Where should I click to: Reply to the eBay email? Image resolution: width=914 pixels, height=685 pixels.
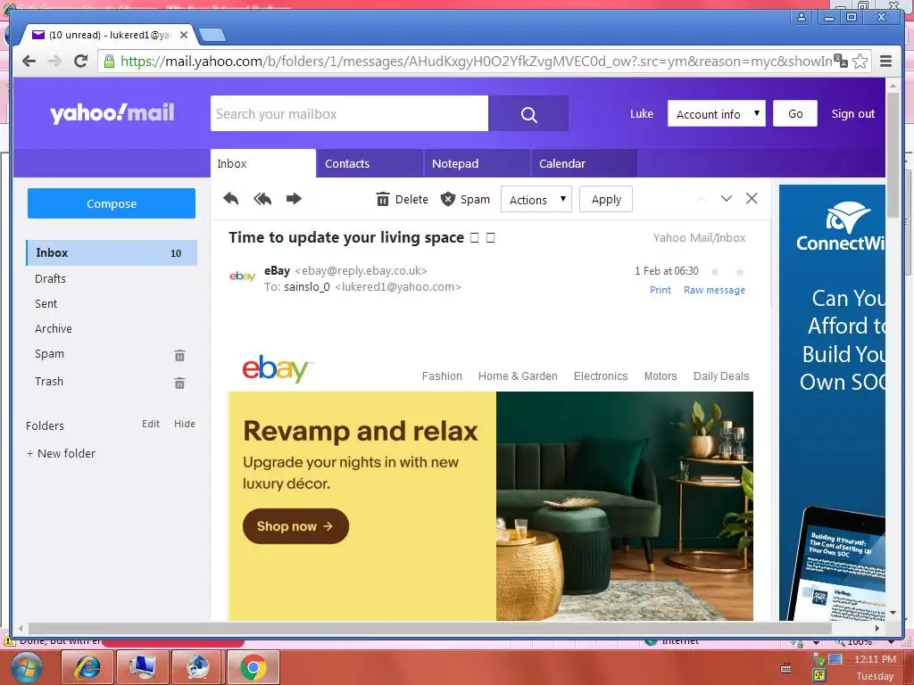pyautogui.click(x=231, y=199)
